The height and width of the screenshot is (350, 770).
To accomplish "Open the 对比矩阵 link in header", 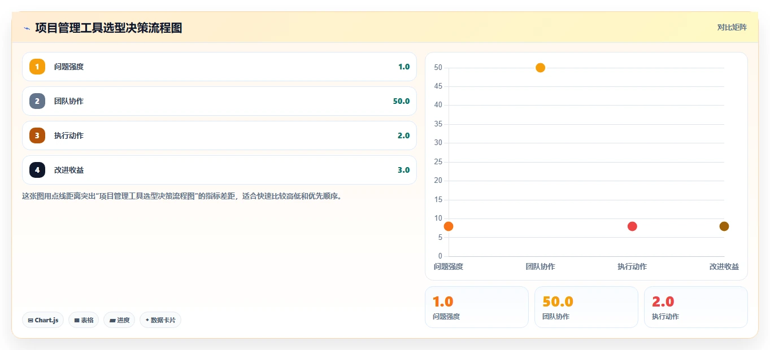I will pos(732,27).
